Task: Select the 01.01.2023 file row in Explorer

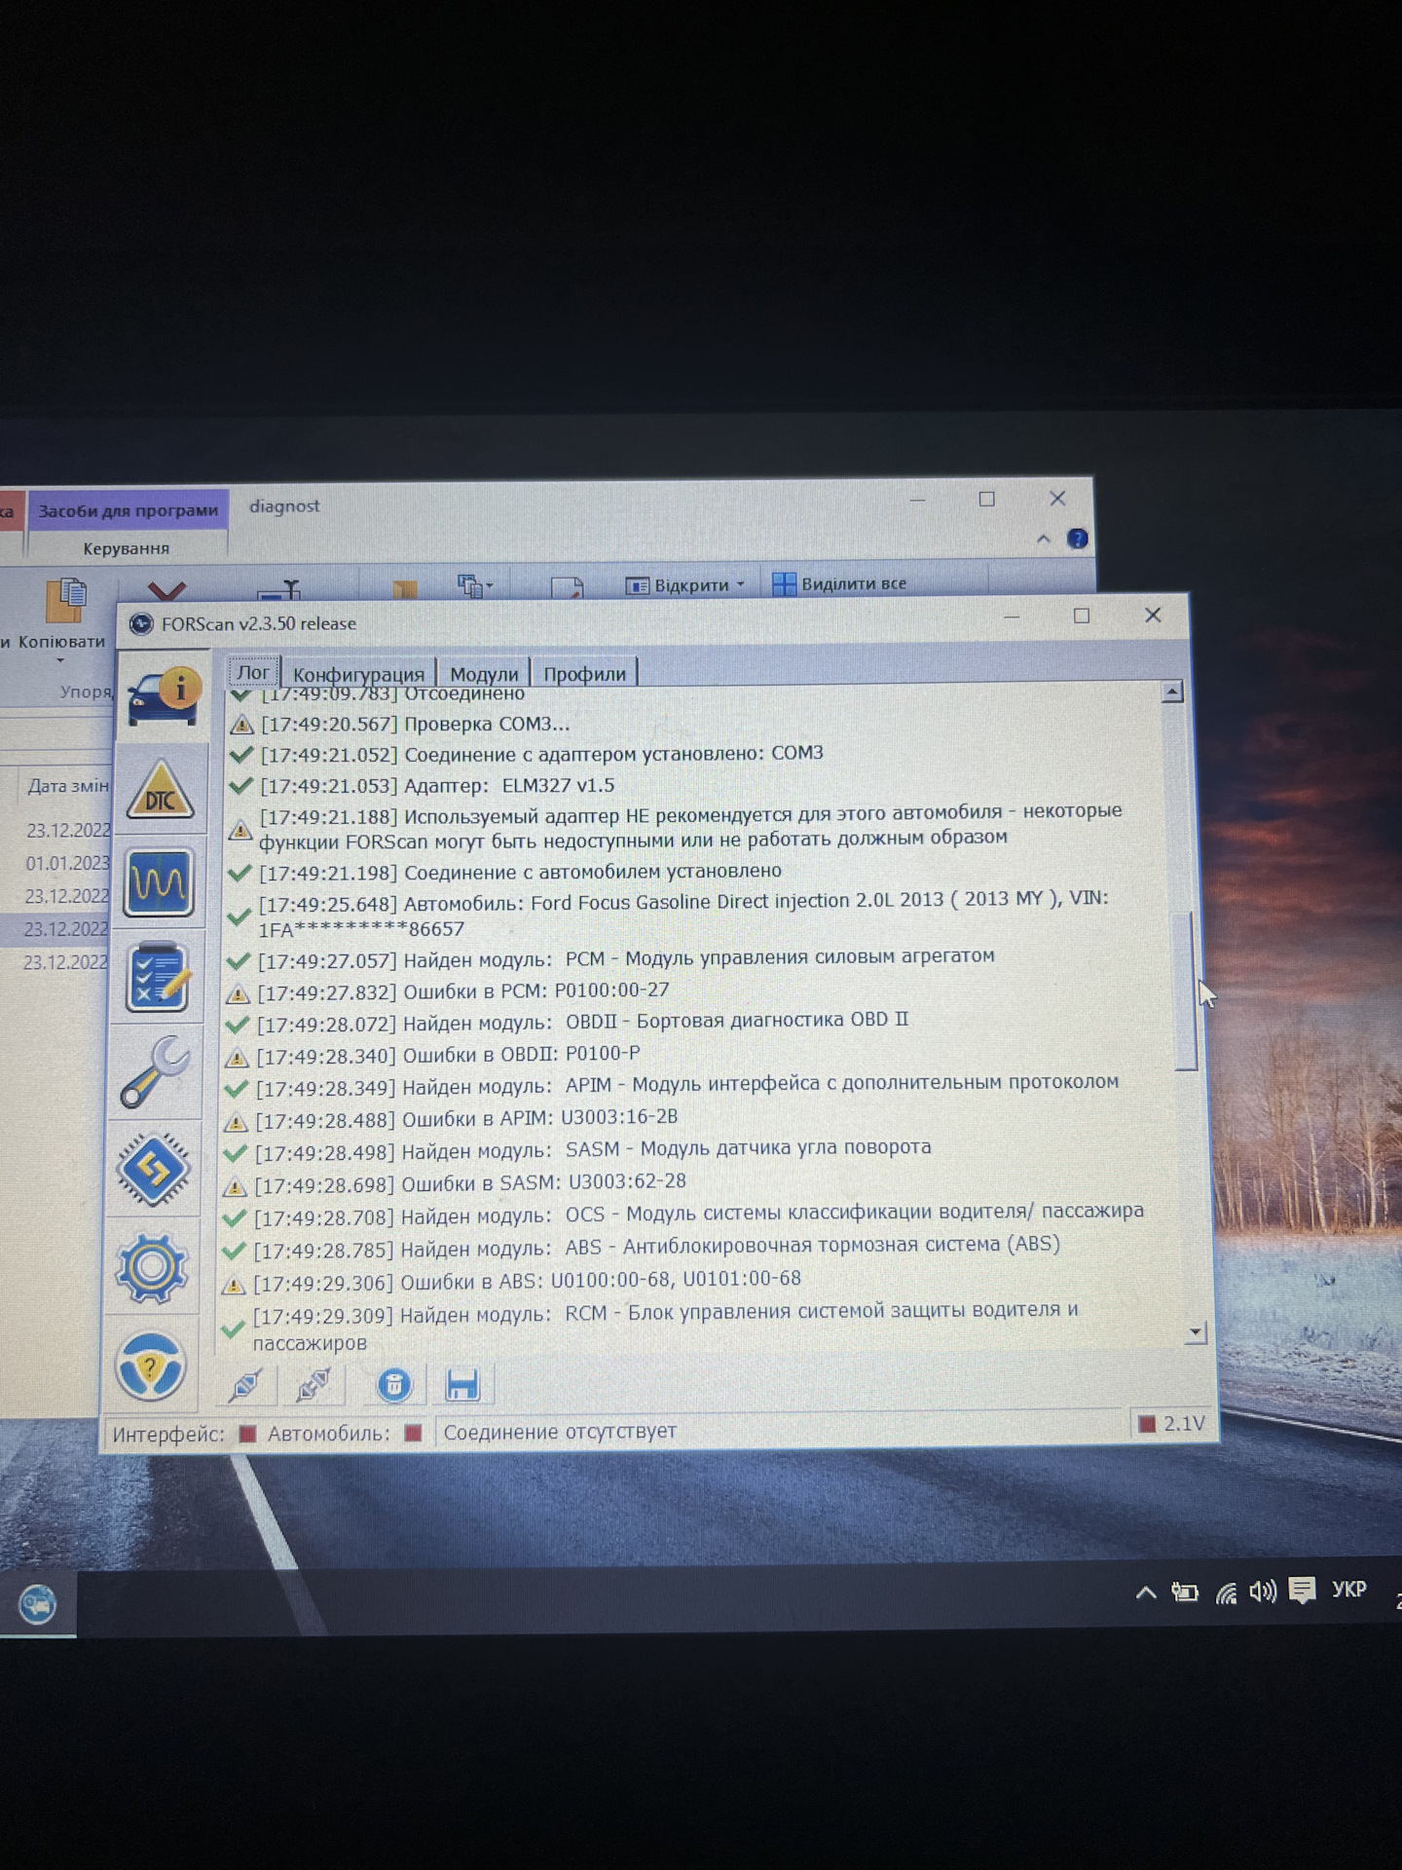Action: pyautogui.click(x=66, y=864)
